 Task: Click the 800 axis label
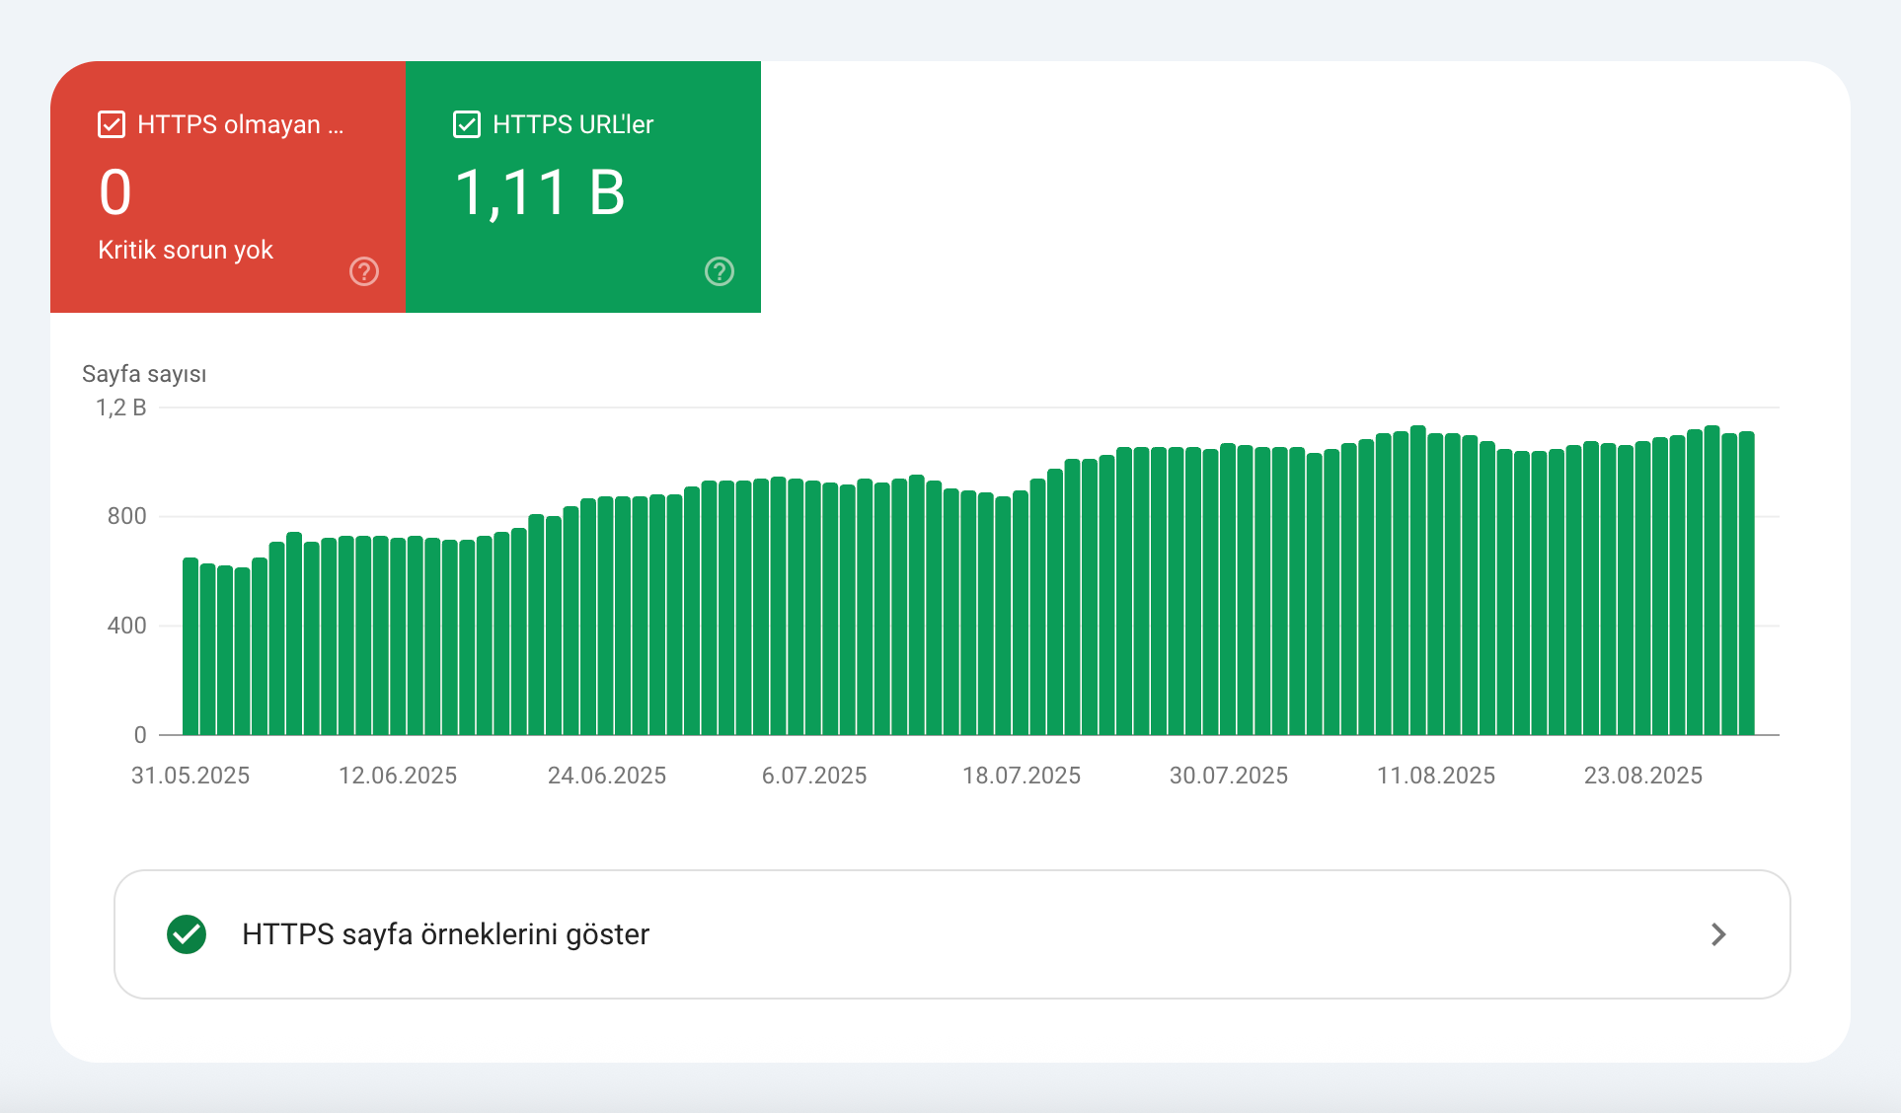pos(126,516)
